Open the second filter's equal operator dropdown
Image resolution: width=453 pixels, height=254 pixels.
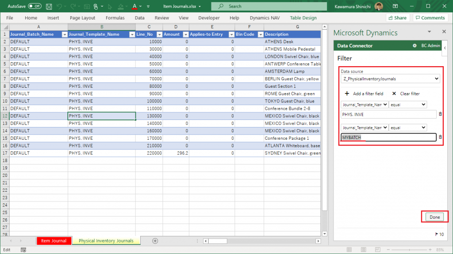pos(408,127)
